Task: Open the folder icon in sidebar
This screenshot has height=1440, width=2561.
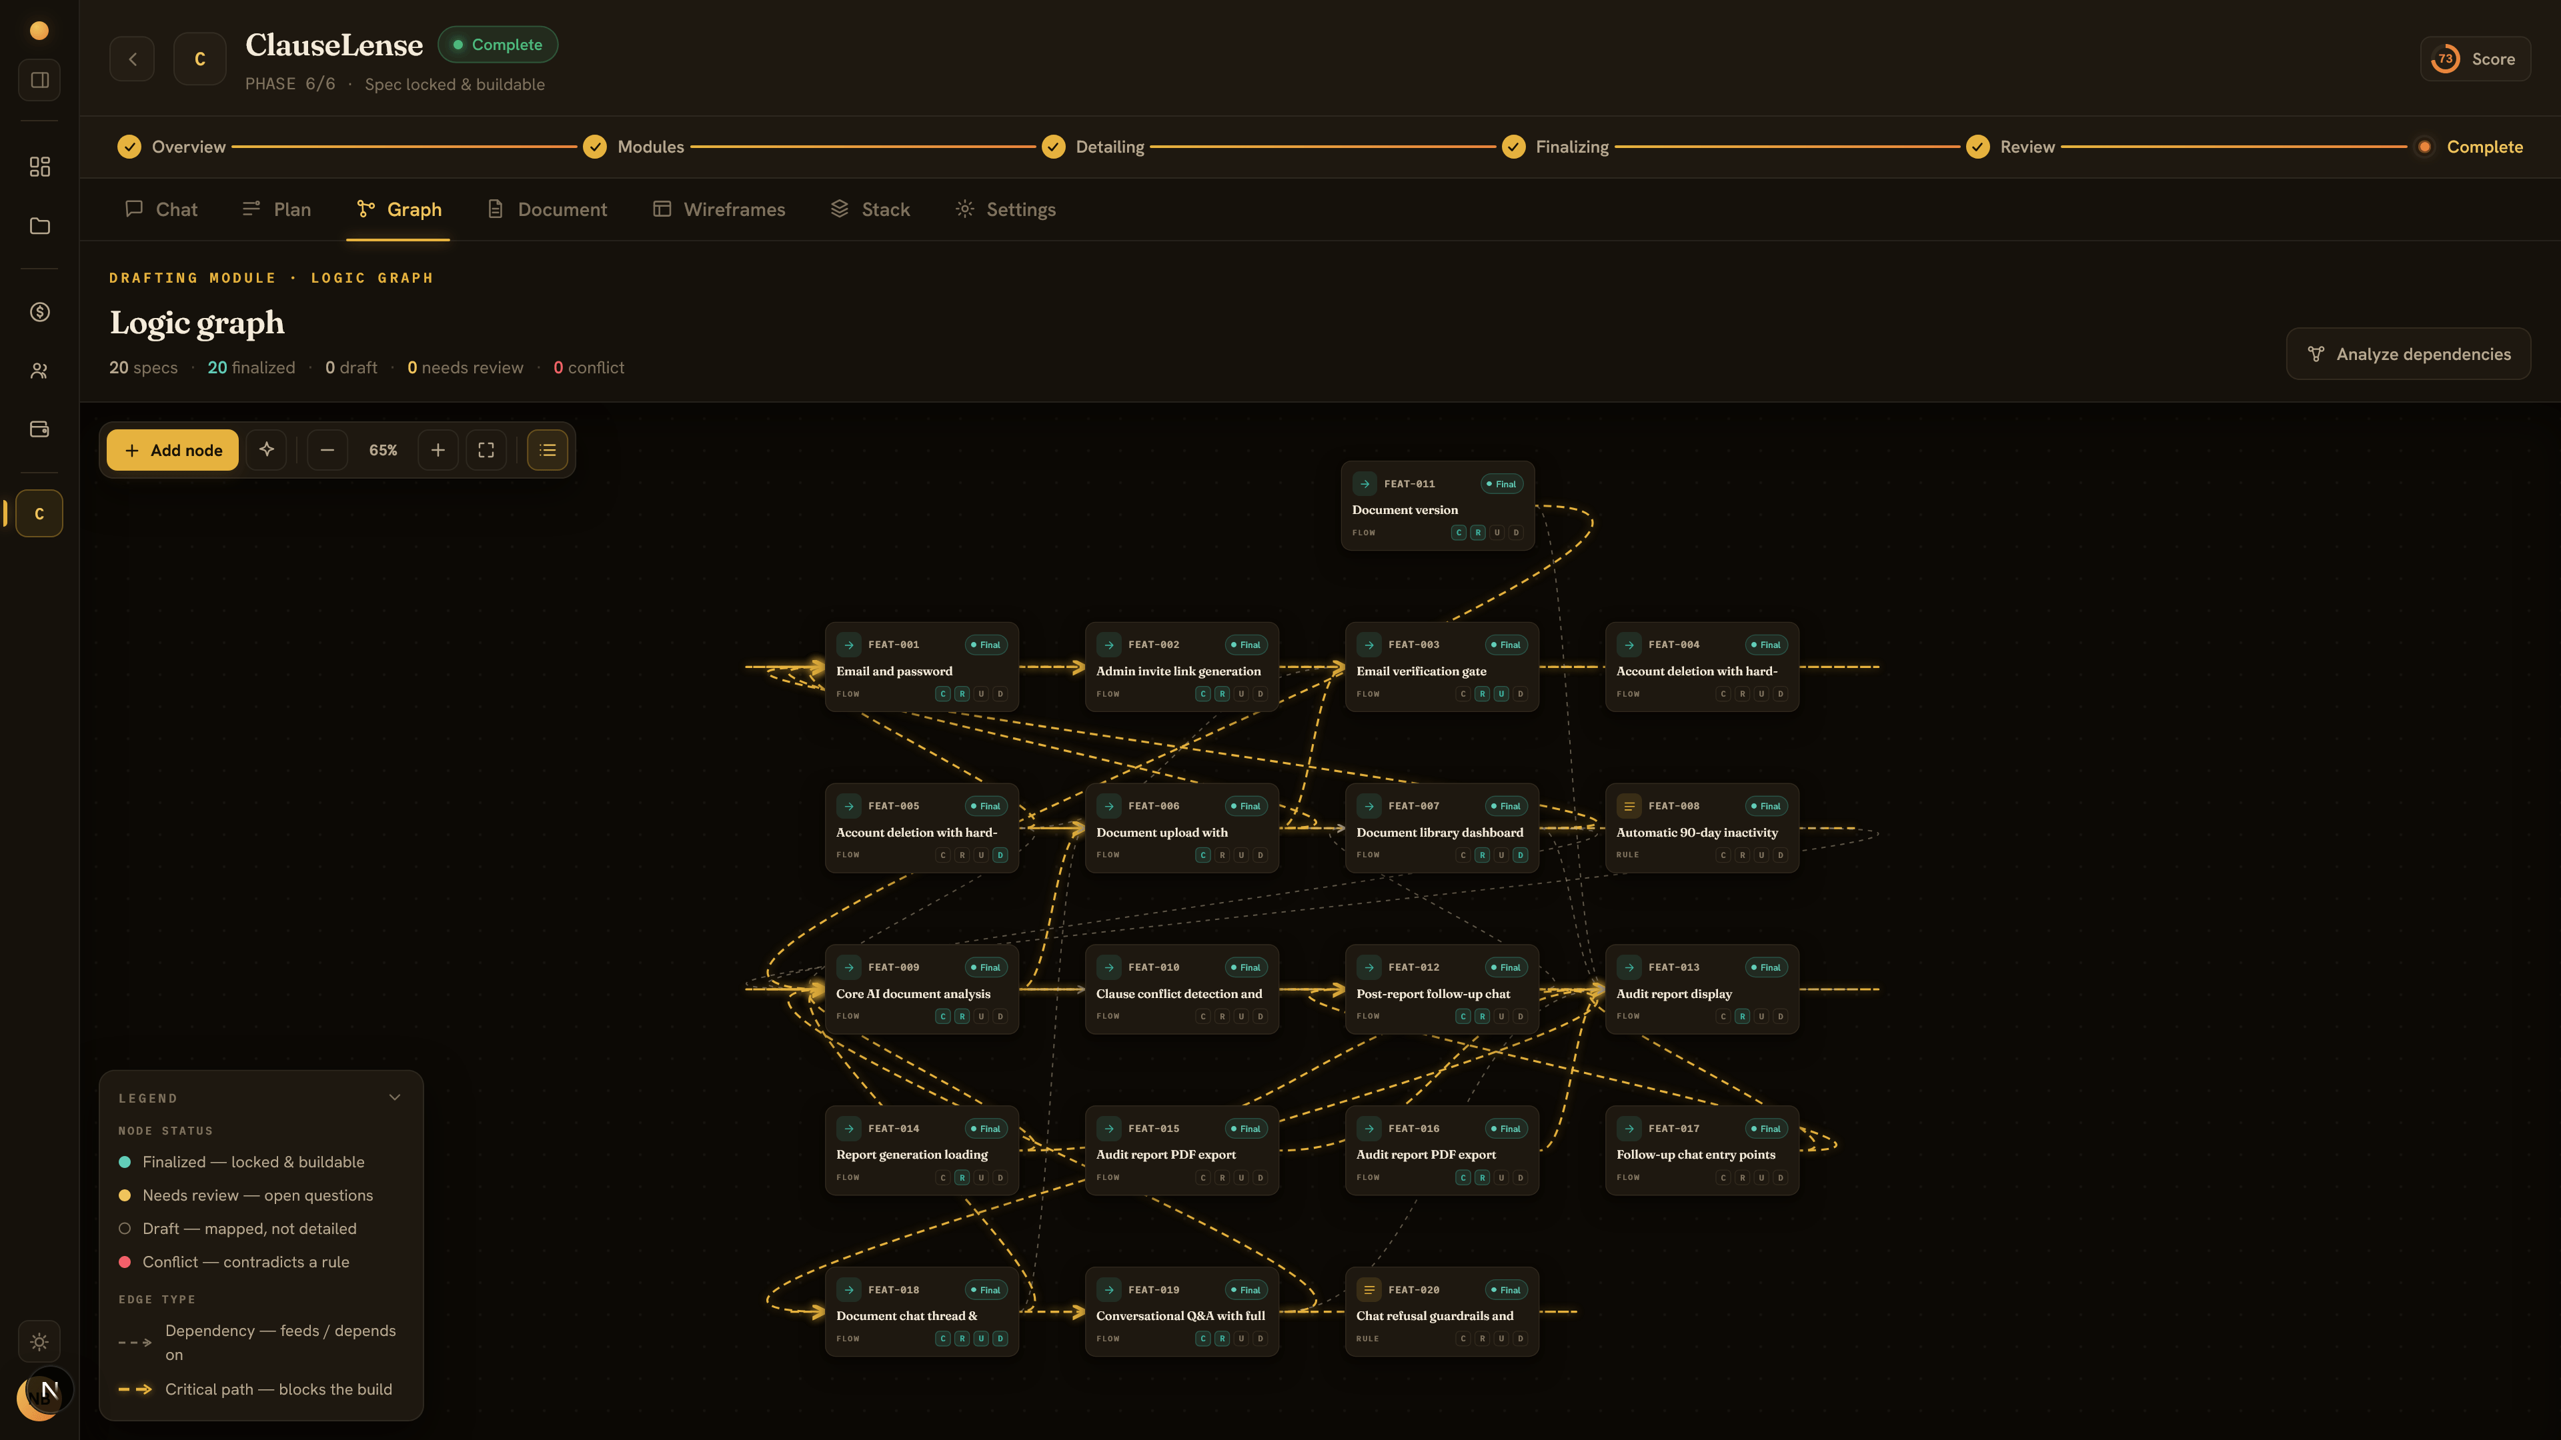Action: [40, 225]
